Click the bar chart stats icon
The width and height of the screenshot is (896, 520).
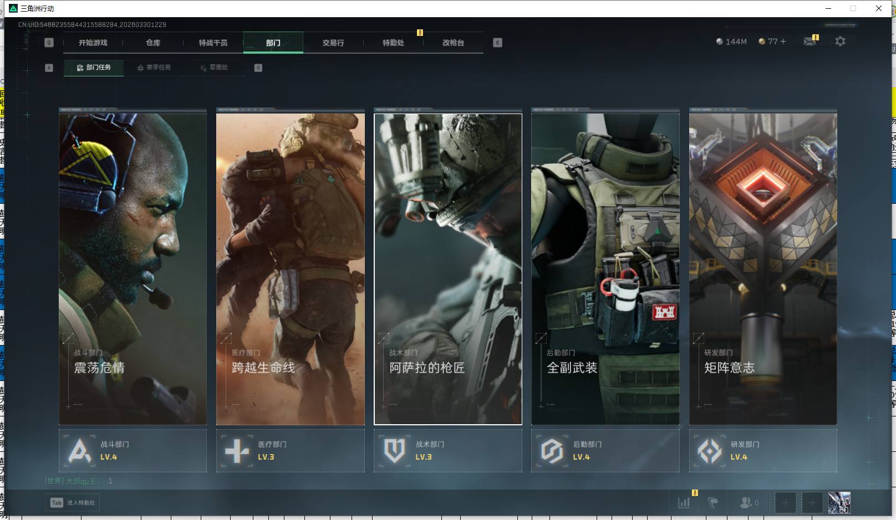coord(684,502)
